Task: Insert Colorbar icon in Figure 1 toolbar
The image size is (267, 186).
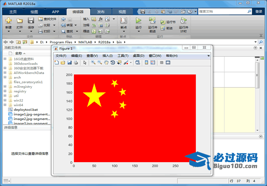Action: [x=146, y=62]
